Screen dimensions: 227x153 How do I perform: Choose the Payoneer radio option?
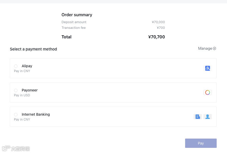coord(16,90)
